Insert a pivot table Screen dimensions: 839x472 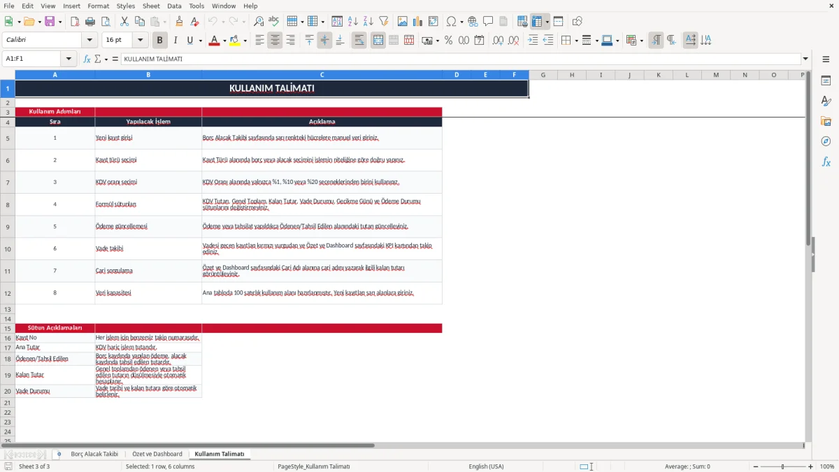(433, 22)
